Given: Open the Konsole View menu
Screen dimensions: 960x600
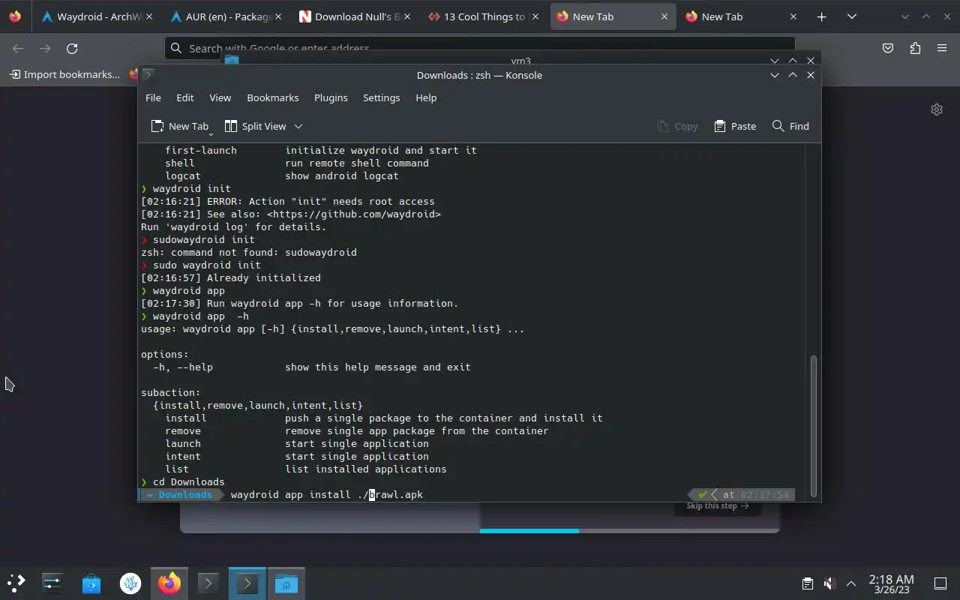Looking at the screenshot, I should coord(220,97).
